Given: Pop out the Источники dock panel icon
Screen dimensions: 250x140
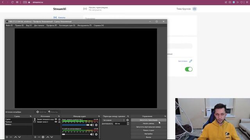Looking at the screenshot, I should [59, 116].
